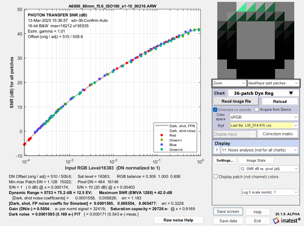
Task: Open Raw noise Help
Action: coord(178,220)
